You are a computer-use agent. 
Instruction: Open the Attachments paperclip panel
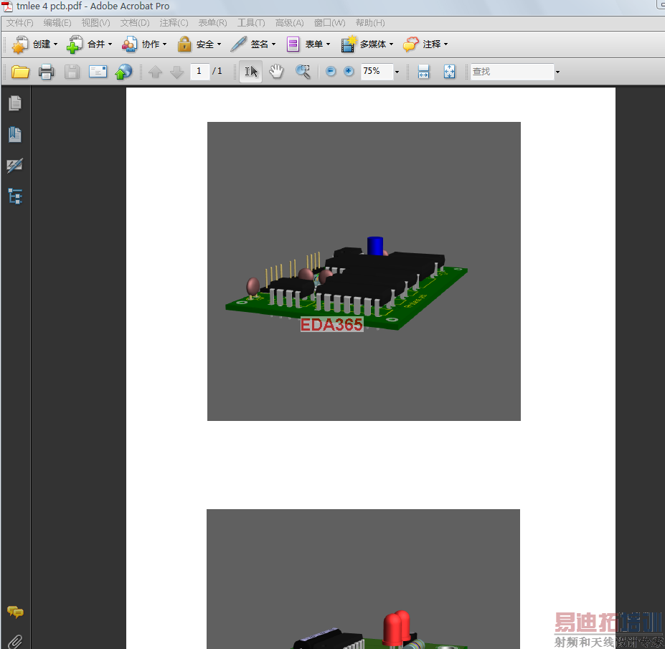tap(15, 641)
